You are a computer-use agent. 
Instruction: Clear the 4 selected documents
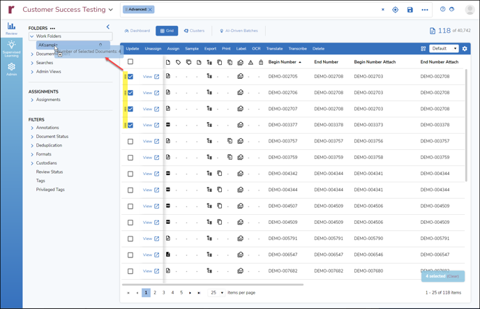point(453,276)
